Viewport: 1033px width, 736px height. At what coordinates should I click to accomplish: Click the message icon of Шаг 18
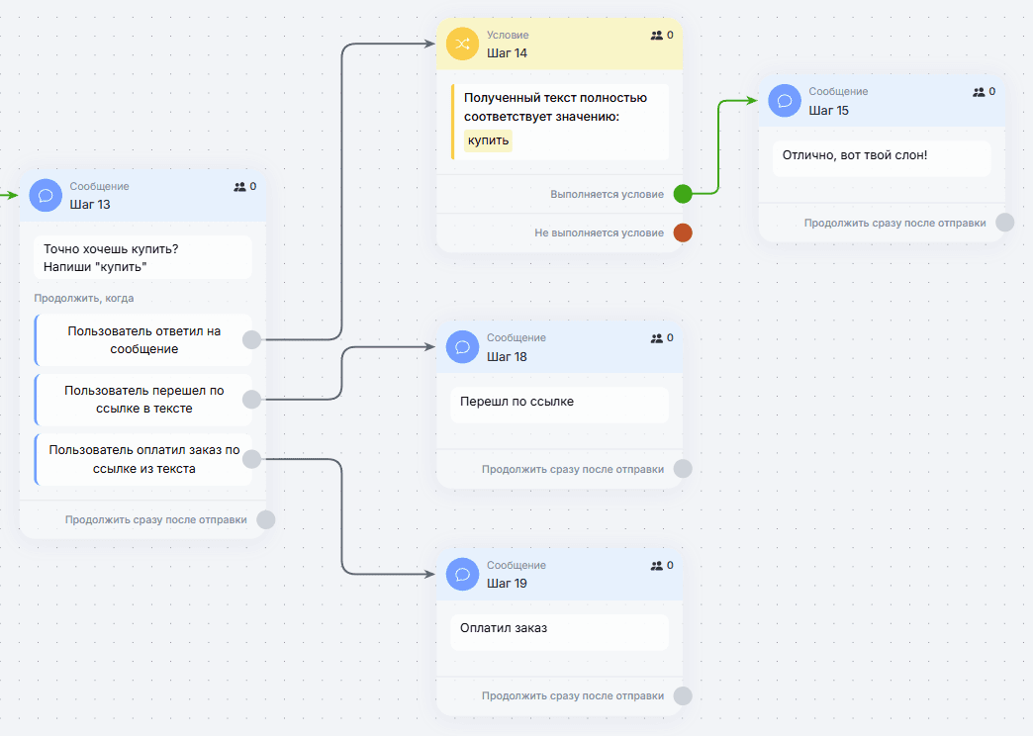point(462,347)
